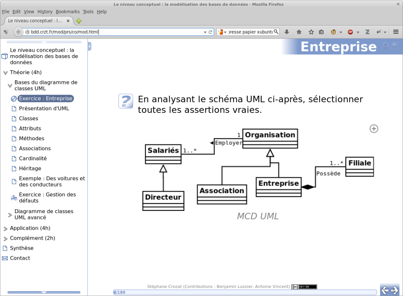Go to Firefox home page icon
Viewport: 403px width, 296px height.
click(299, 32)
